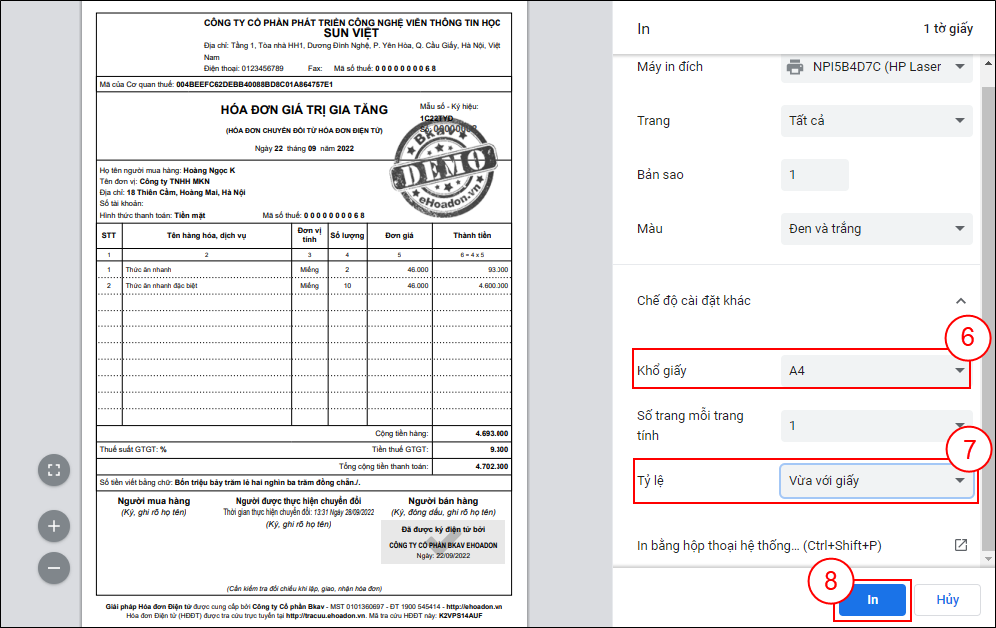Zoom in on the print preview

click(54, 525)
